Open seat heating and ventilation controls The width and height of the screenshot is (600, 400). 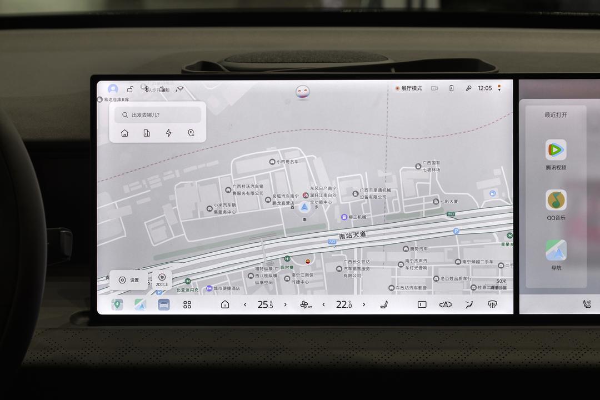pos(384,304)
